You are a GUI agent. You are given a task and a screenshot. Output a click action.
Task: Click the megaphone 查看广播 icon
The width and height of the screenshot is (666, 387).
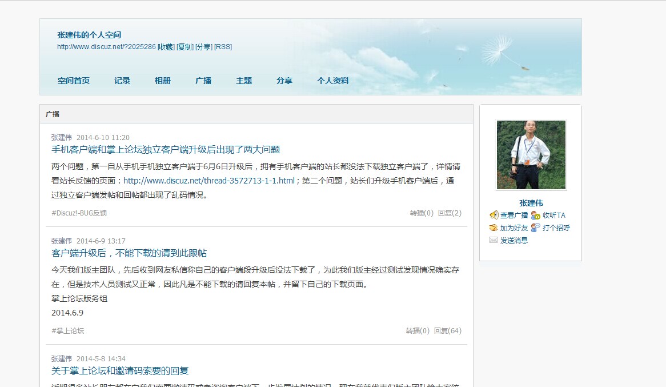click(494, 216)
